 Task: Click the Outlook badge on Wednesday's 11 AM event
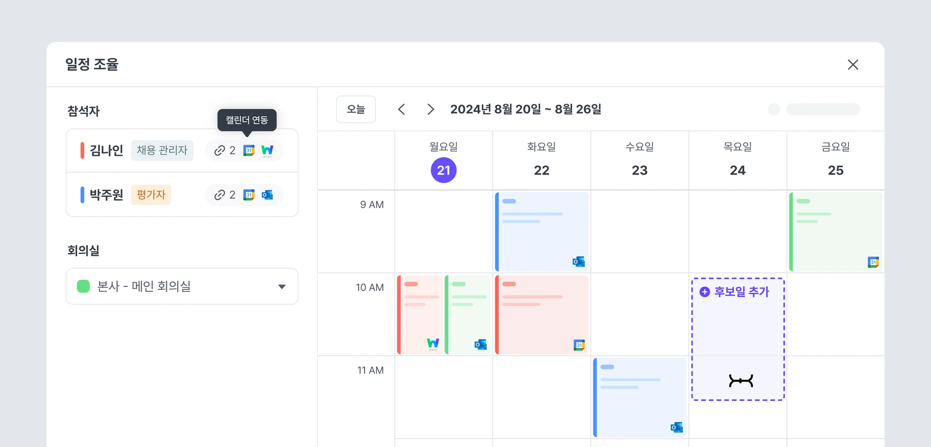click(676, 427)
